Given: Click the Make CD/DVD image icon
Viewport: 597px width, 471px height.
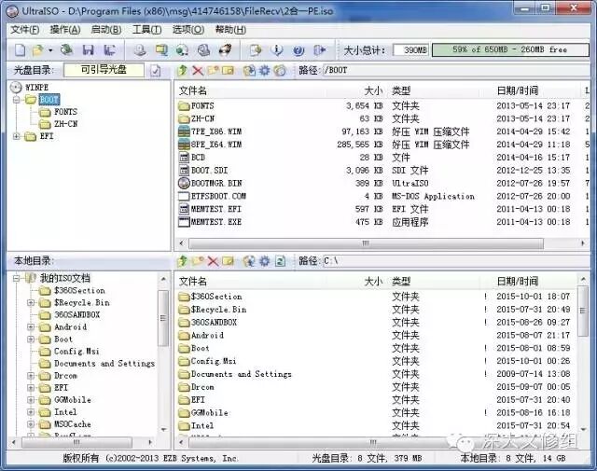Looking at the screenshot, I should [x=140, y=49].
